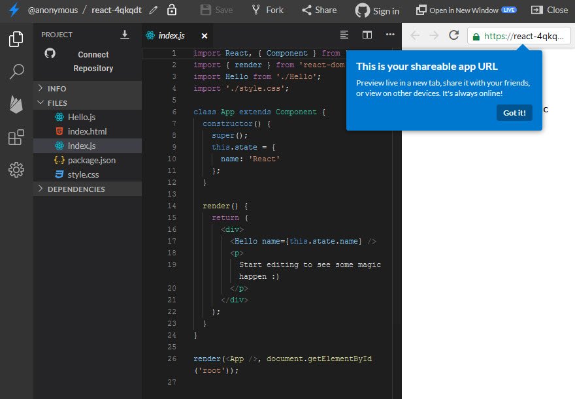Close the index.js editor tab
Screen dimensions: 575x399
click(205, 36)
